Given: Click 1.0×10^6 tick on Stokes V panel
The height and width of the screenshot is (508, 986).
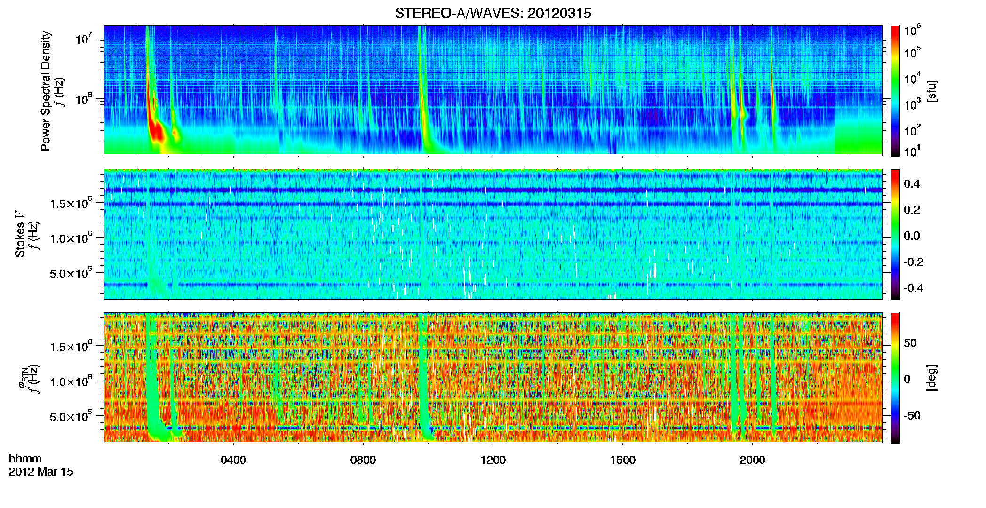Looking at the screenshot, I should coord(71,238).
